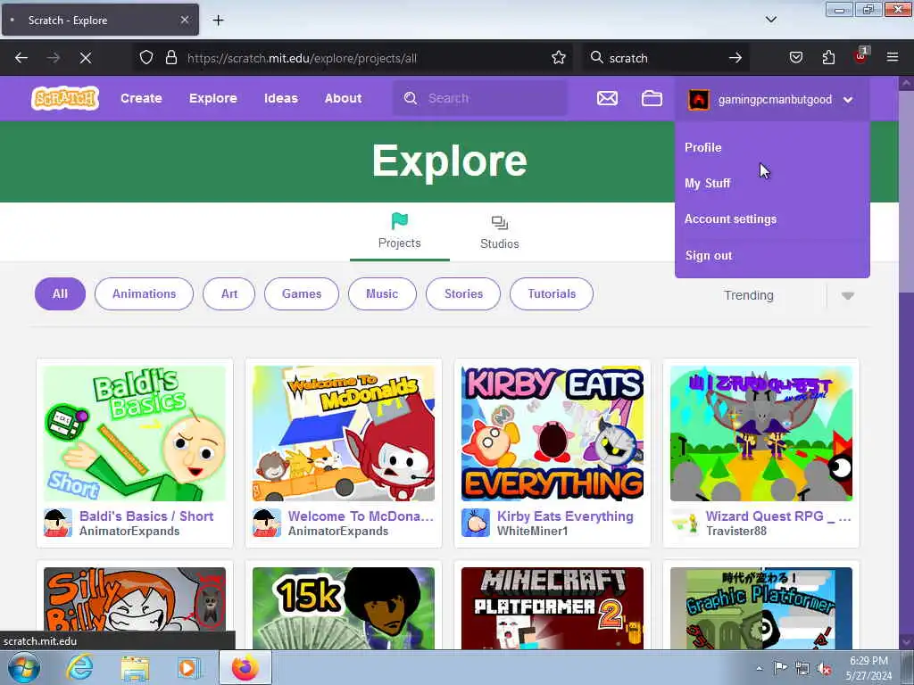Click the search magnifier icon in Scratch

click(x=411, y=98)
